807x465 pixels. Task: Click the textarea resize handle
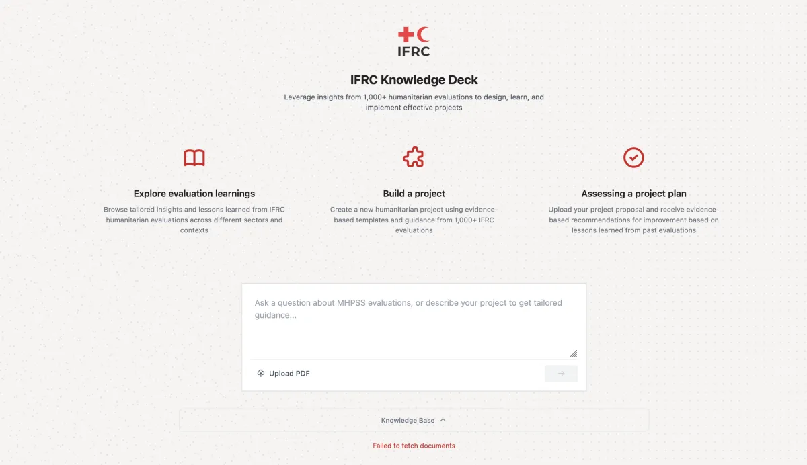(573, 353)
